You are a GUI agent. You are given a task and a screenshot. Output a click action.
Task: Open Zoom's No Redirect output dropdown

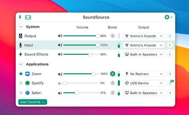144,74
